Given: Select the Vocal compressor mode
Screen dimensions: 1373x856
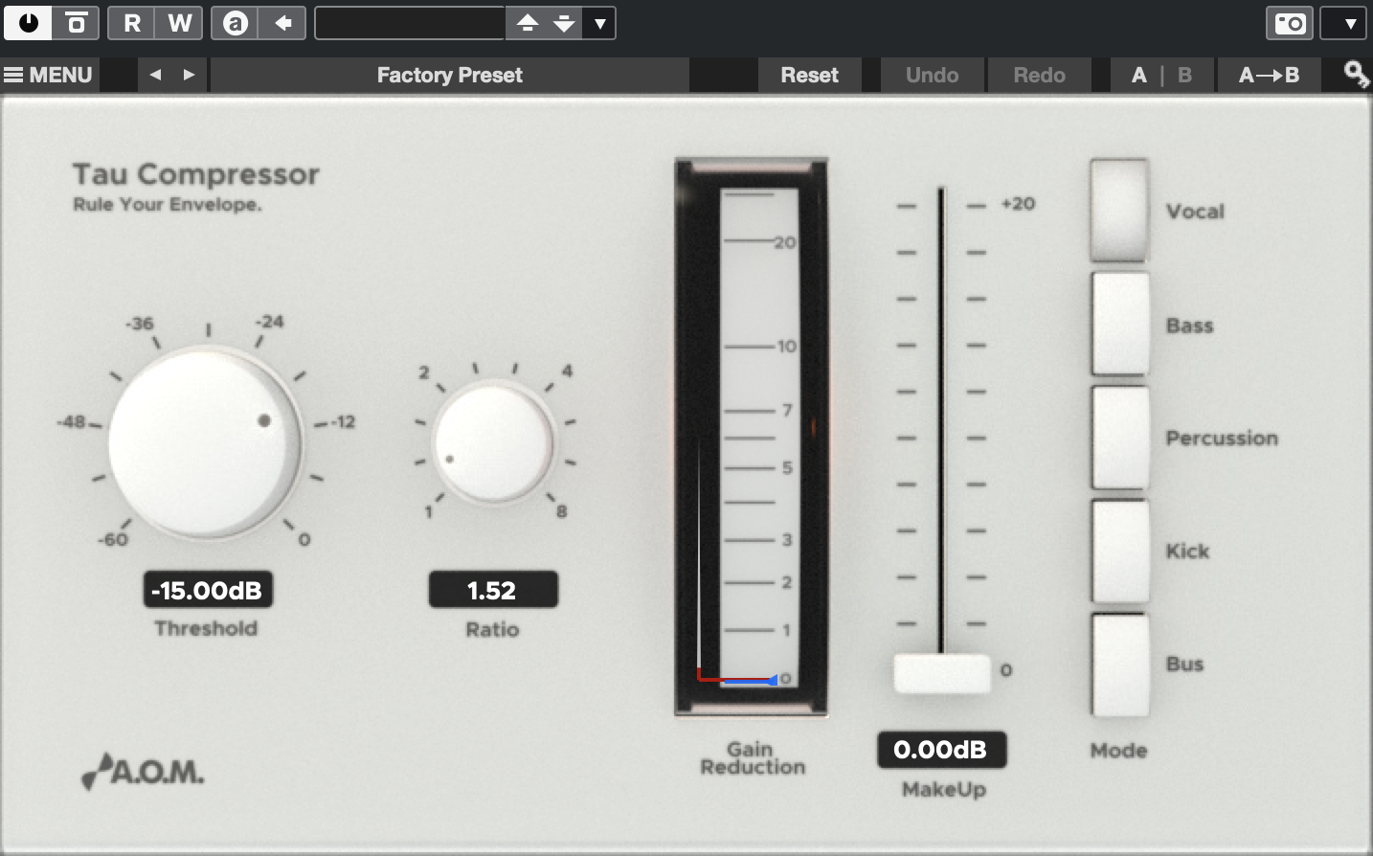Looking at the screenshot, I should click(x=1119, y=210).
